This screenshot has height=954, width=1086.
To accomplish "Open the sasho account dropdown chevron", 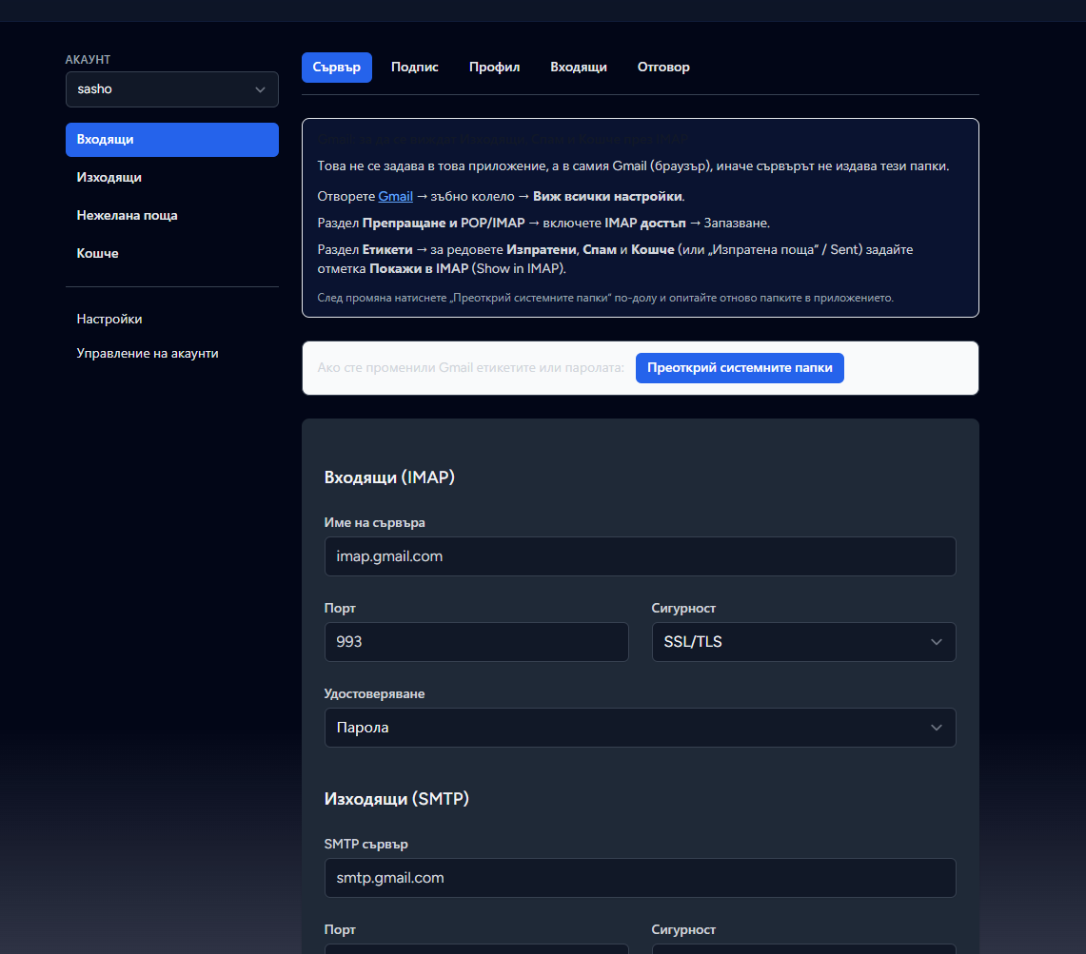I will (x=260, y=89).
